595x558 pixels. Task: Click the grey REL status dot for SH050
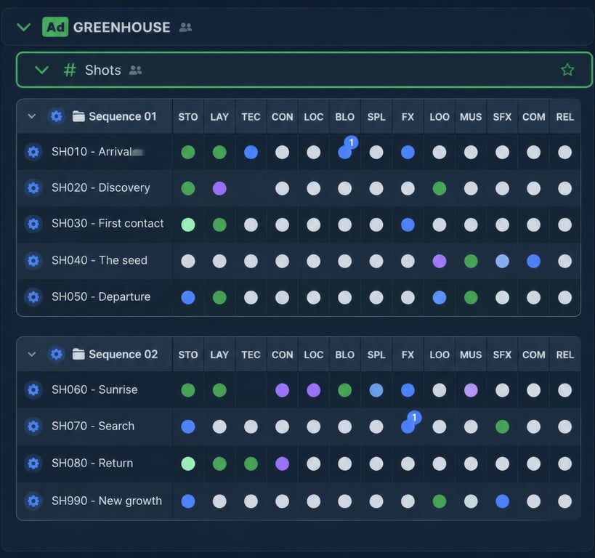[564, 298]
